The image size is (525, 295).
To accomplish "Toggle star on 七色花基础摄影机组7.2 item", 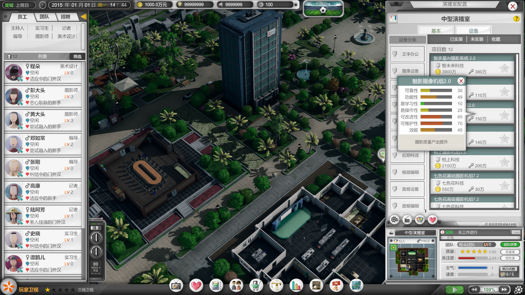I will pos(504,186).
